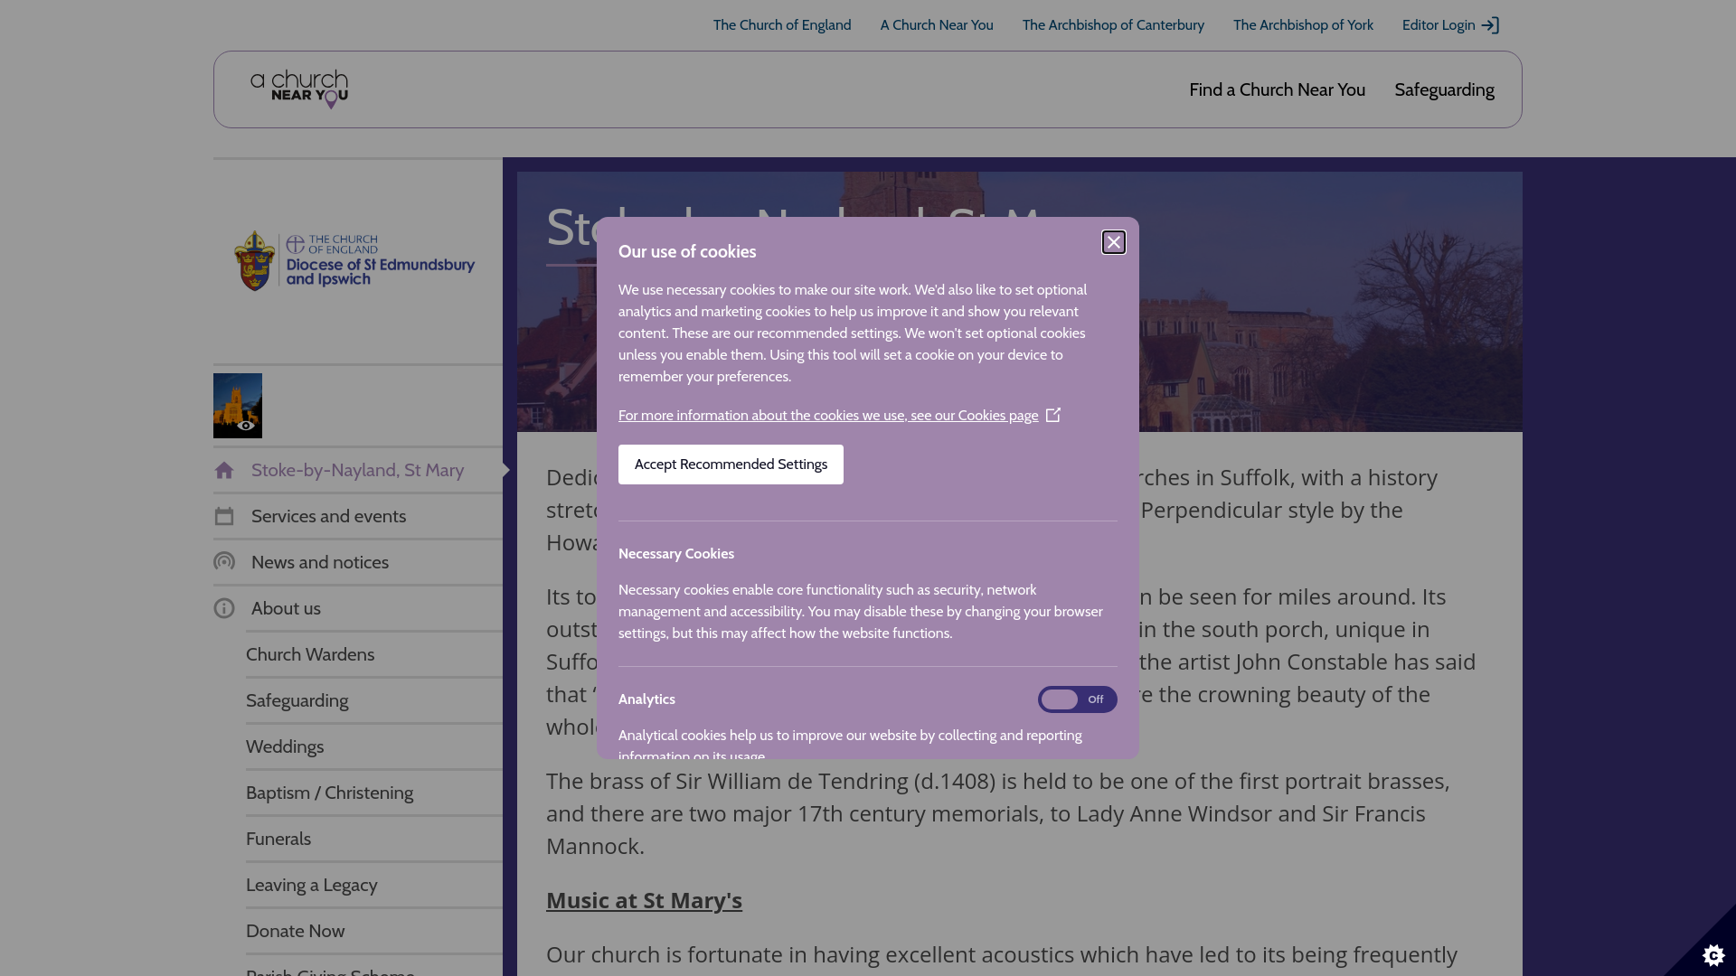The width and height of the screenshot is (1736, 976).
Task: Open Leaving a Legacy sidebar link
Action: [312, 885]
